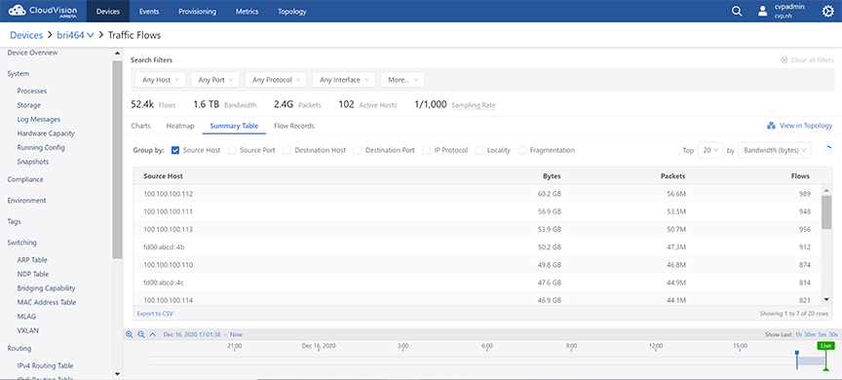The width and height of the screenshot is (842, 380).
Task: Click the green Live timeline marker
Action: [825, 346]
